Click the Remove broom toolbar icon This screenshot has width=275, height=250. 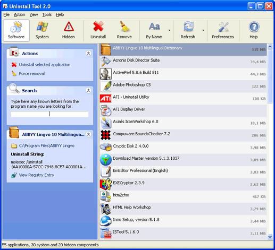pos(124,30)
